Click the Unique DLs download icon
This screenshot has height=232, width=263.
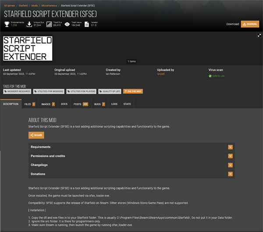29,24
